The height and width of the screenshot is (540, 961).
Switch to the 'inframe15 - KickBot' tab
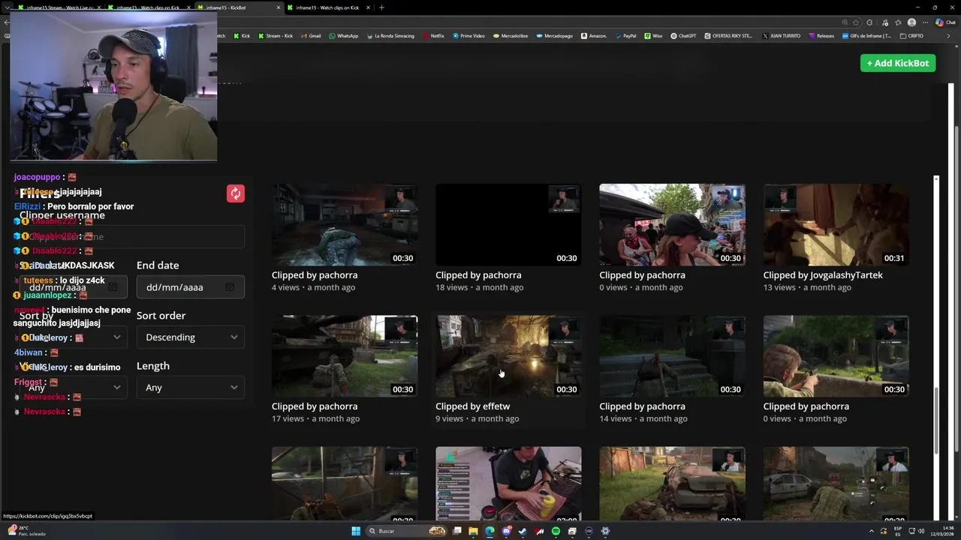tap(239, 7)
